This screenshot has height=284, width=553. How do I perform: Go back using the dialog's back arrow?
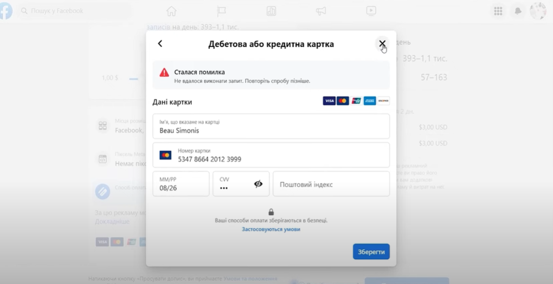point(160,44)
